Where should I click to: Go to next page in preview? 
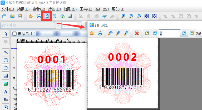(x=184, y=34)
